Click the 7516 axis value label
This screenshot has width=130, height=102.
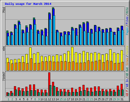click(x=4, y=10)
